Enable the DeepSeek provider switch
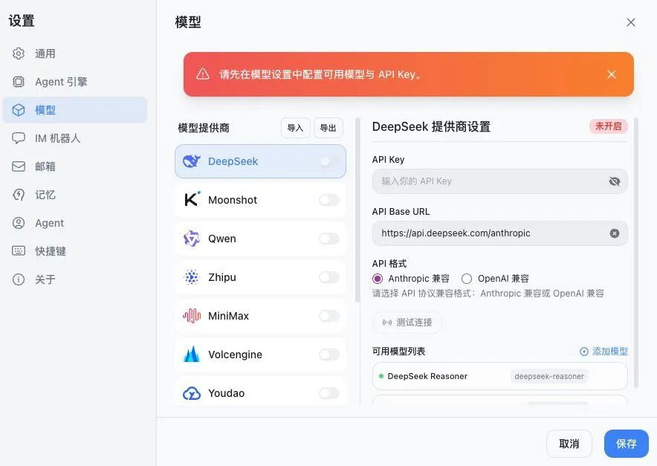Screen dimensions: 657x466 click(328, 161)
